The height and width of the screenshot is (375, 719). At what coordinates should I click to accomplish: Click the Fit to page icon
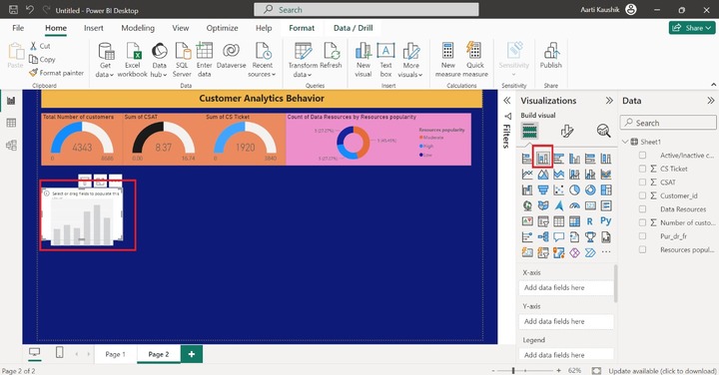click(x=596, y=370)
